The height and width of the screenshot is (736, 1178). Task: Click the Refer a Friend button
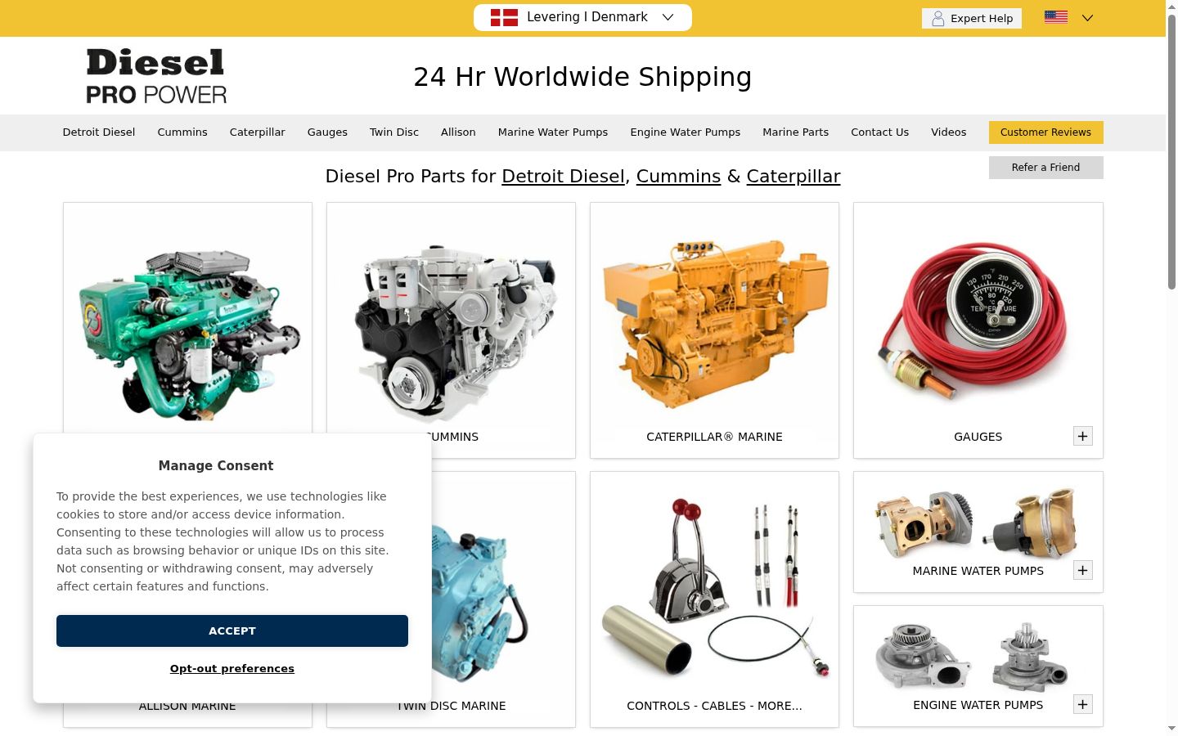coord(1045,168)
